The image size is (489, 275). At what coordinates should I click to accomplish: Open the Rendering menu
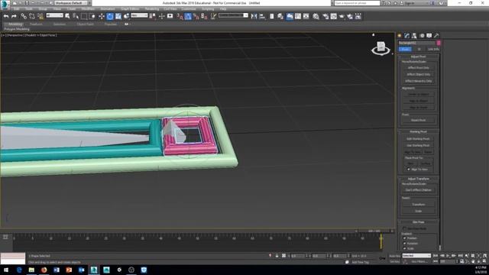152,9
